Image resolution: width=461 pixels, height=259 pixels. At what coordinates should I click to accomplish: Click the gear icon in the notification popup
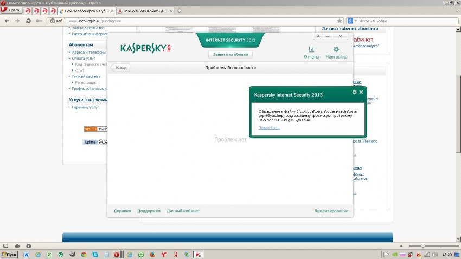(x=355, y=92)
